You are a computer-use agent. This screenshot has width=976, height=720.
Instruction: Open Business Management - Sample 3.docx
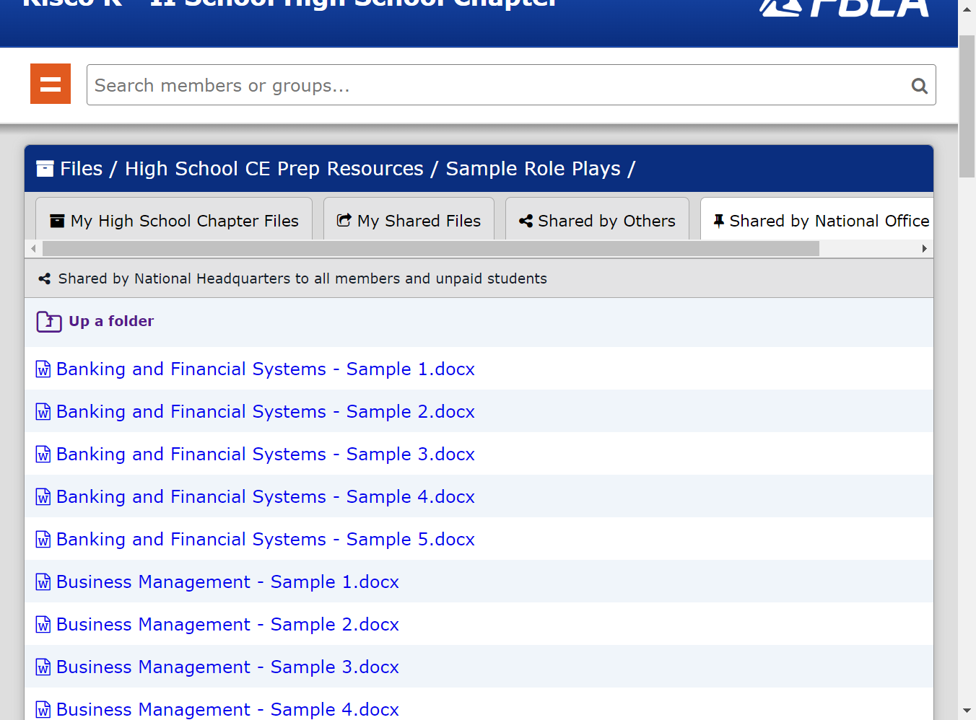click(227, 667)
